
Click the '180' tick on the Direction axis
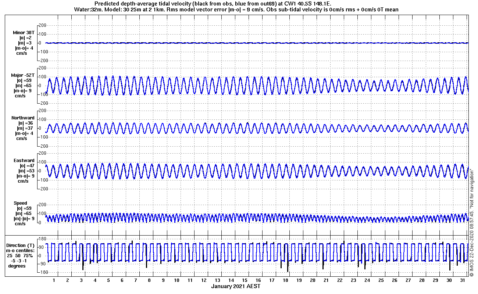pos(42,239)
